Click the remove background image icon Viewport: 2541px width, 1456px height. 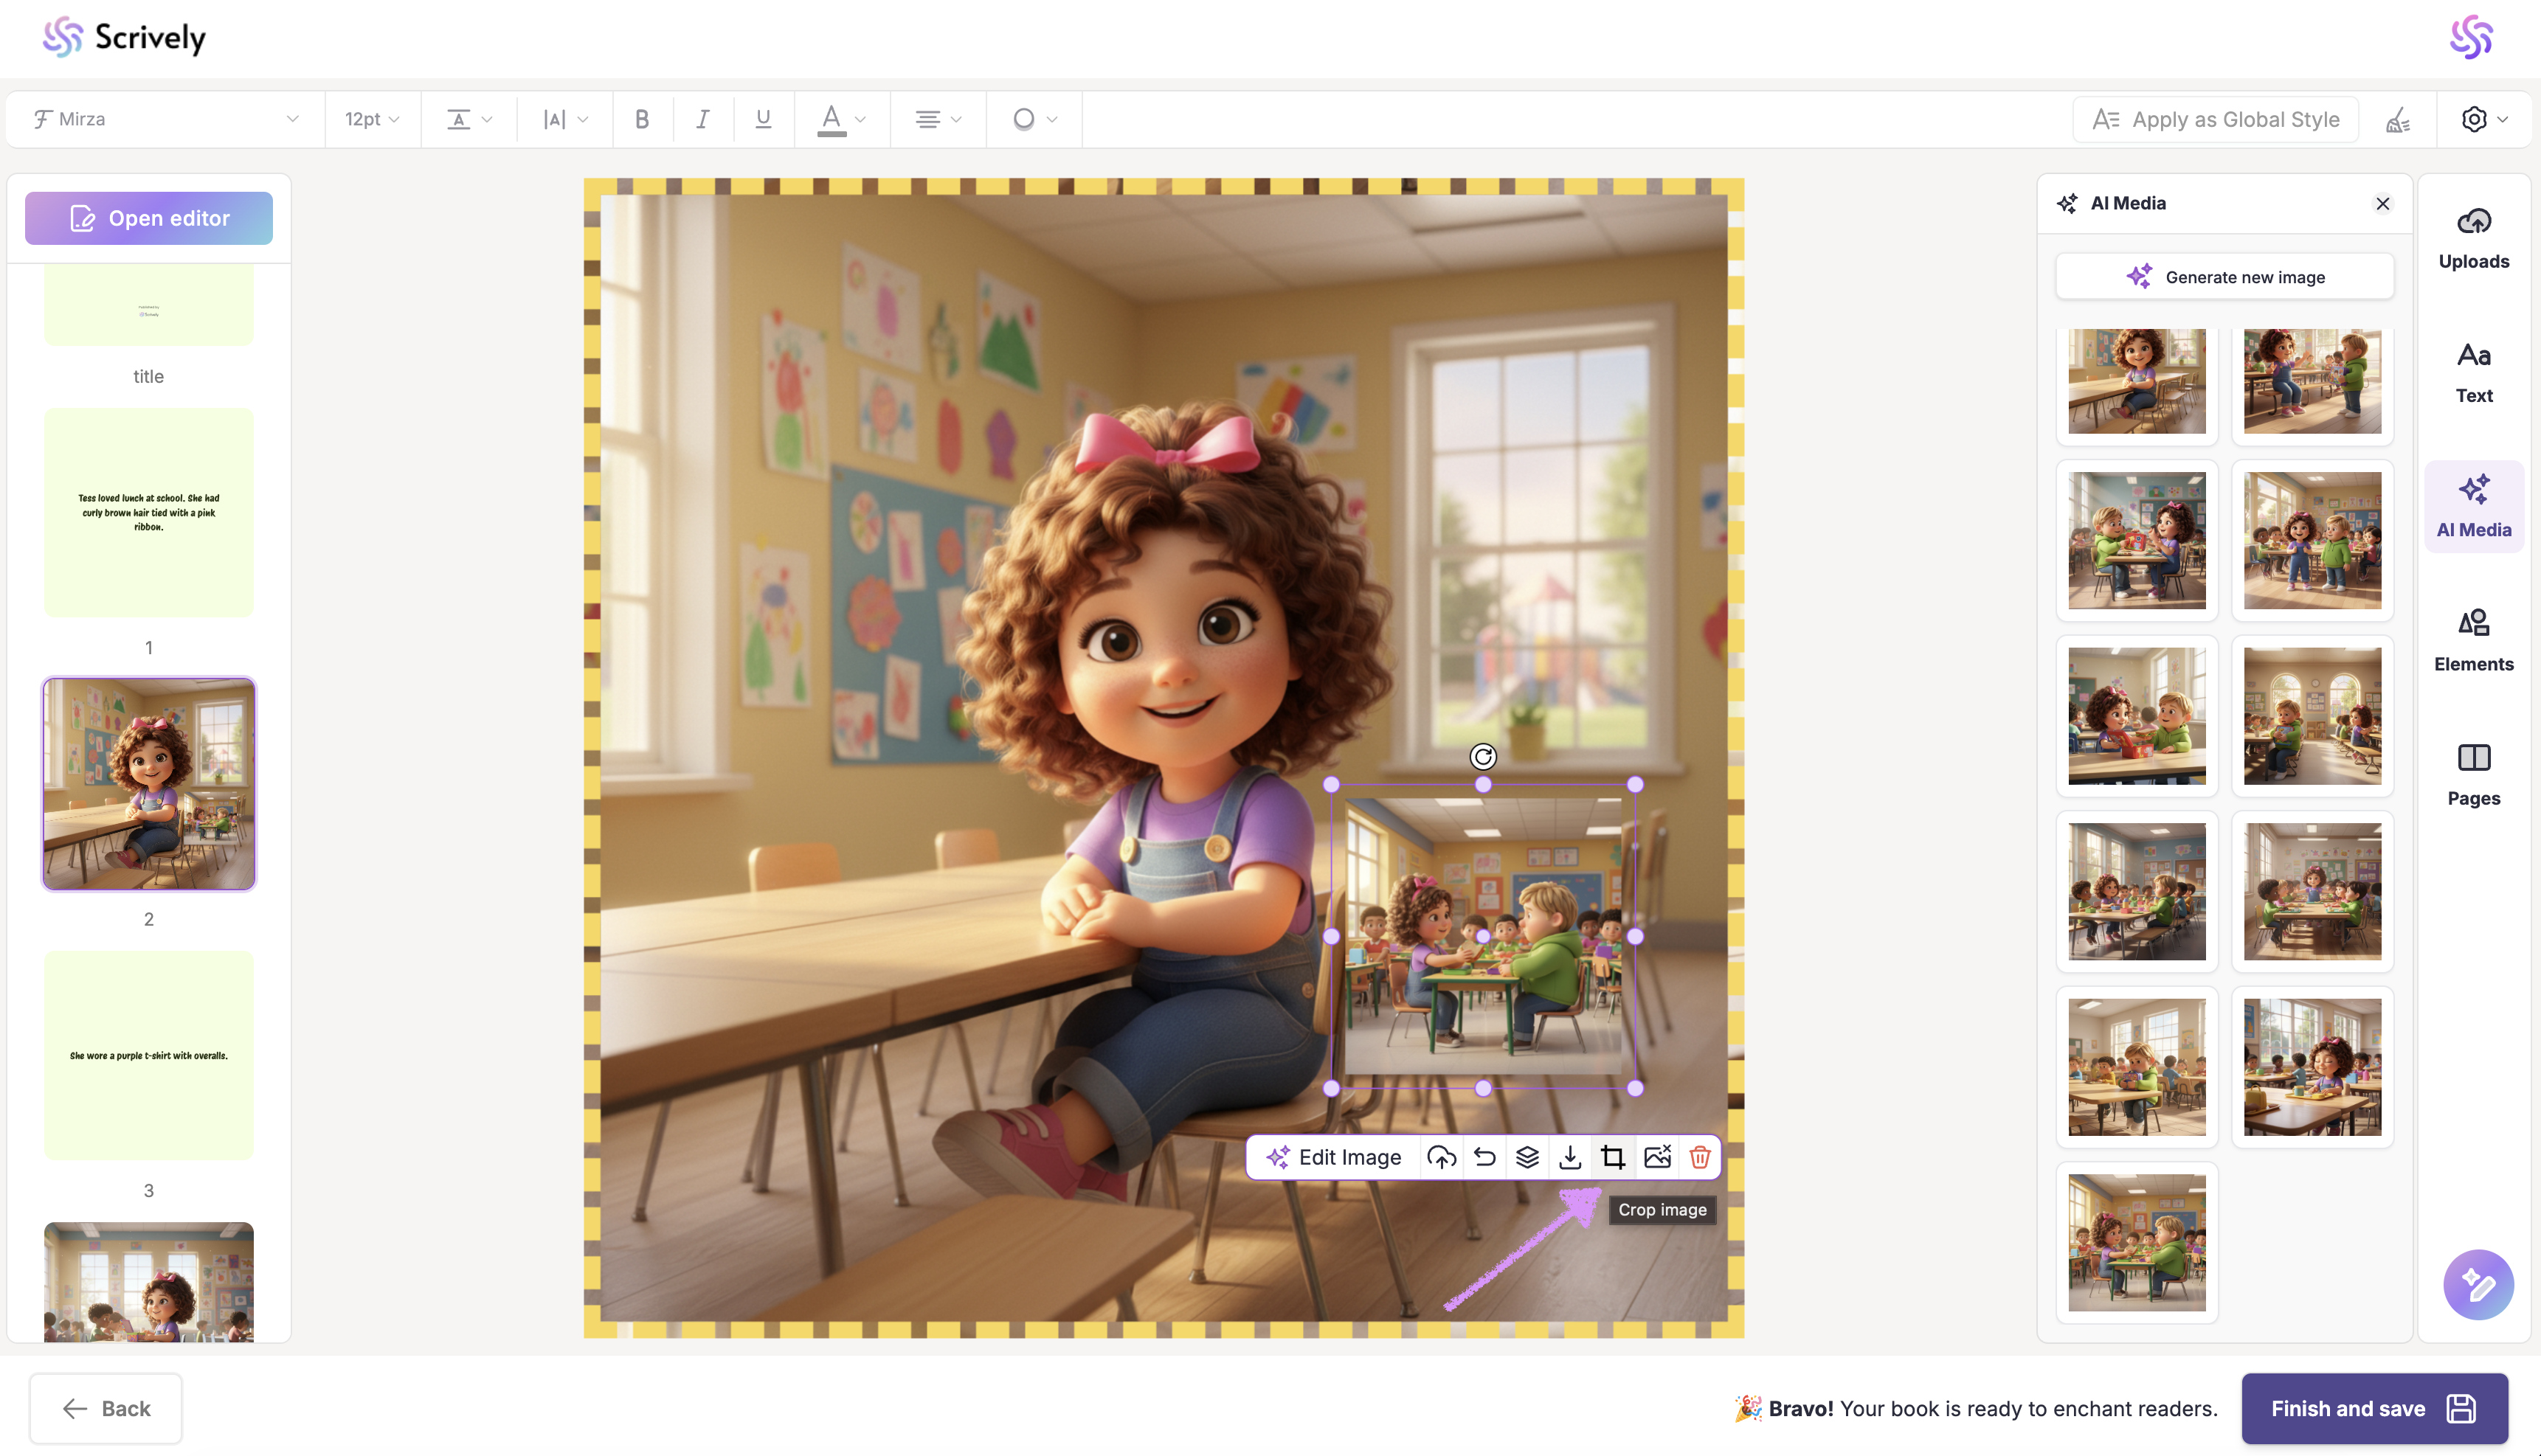[x=1656, y=1157]
